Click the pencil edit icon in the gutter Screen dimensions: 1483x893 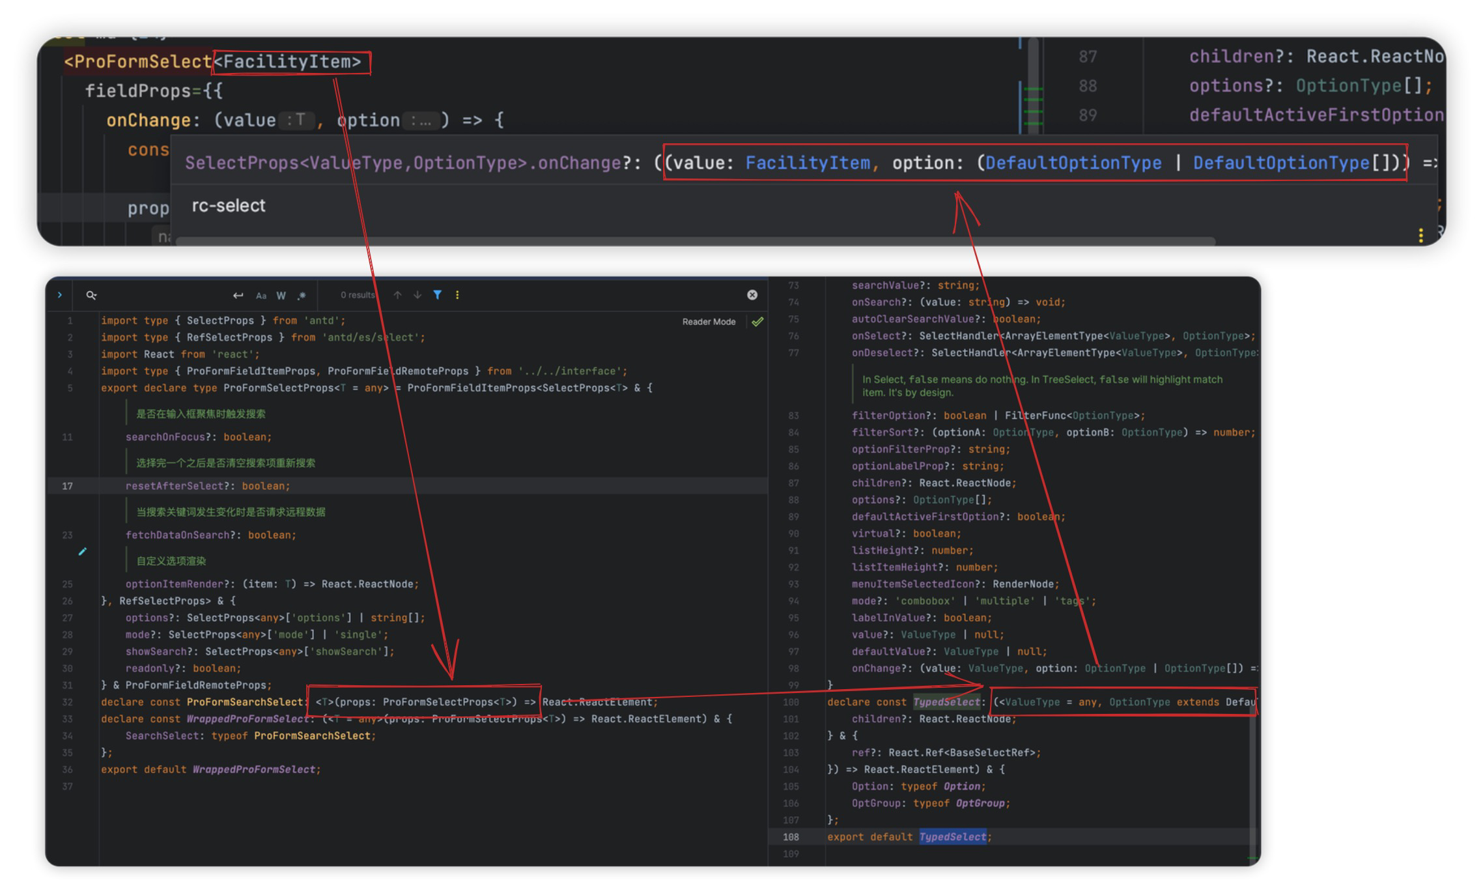pos(83,551)
